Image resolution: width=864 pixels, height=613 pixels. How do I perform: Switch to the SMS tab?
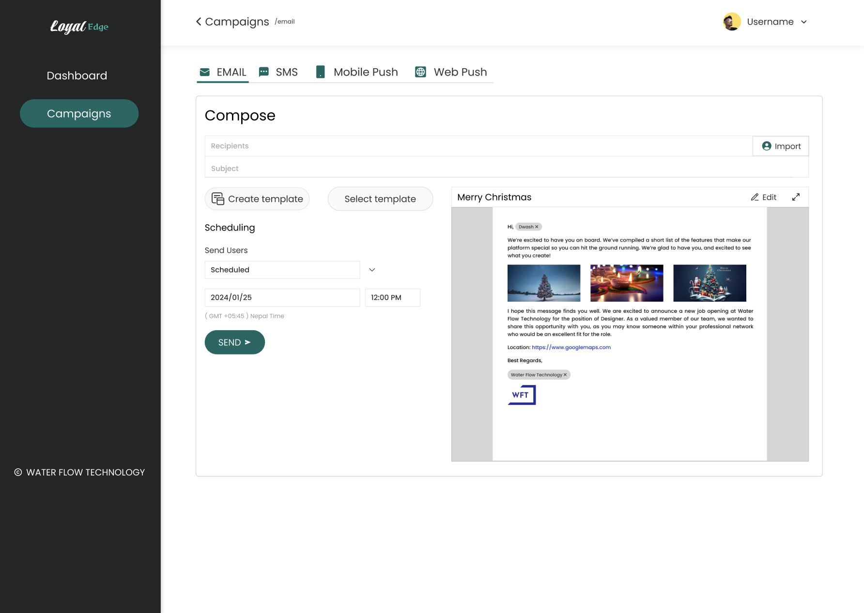(x=278, y=72)
